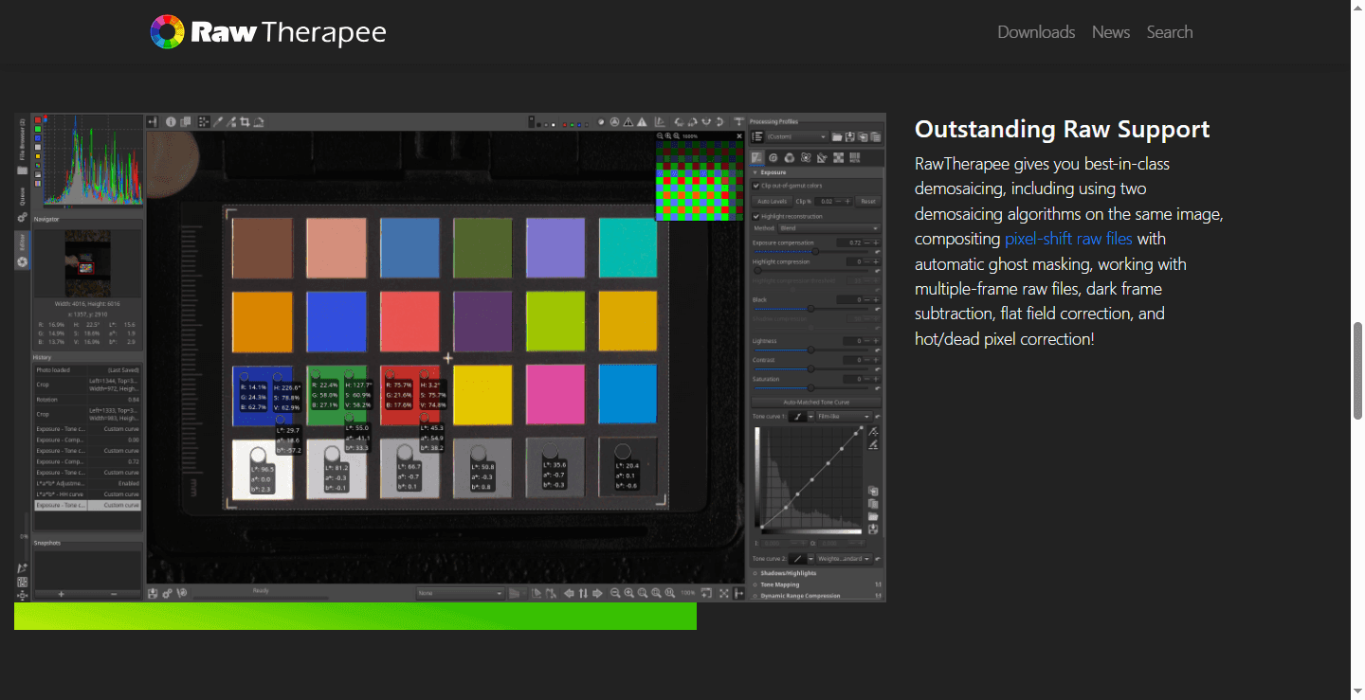This screenshot has height=700, width=1365.
Task: Open the None dropdown in bottom toolbar
Action: tap(460, 593)
